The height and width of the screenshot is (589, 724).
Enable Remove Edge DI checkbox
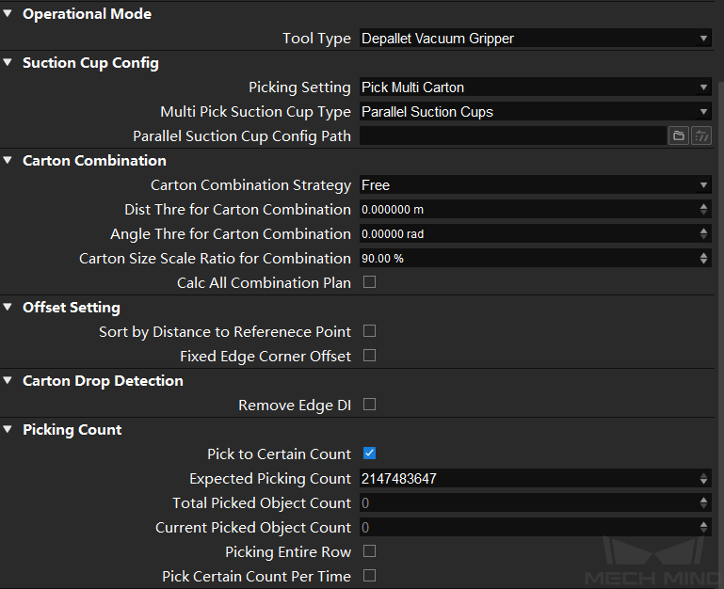click(x=369, y=405)
